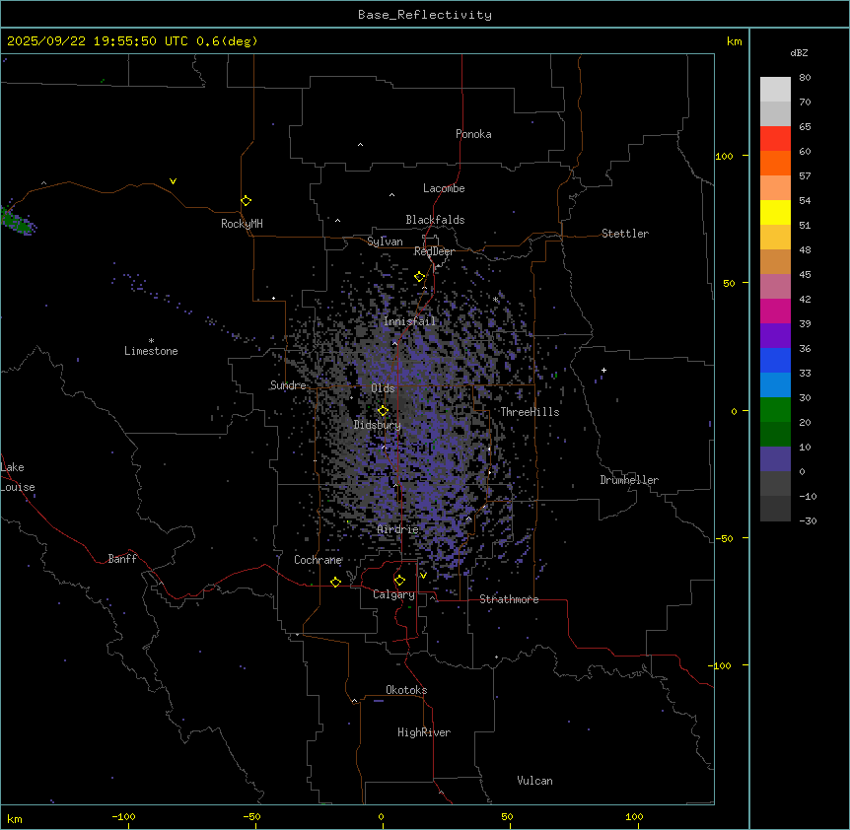Click the ThreeHills label on the map
This screenshot has width=850, height=830.
click(530, 412)
